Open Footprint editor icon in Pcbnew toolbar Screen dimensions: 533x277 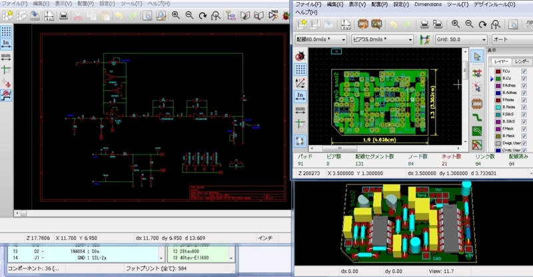(362, 24)
